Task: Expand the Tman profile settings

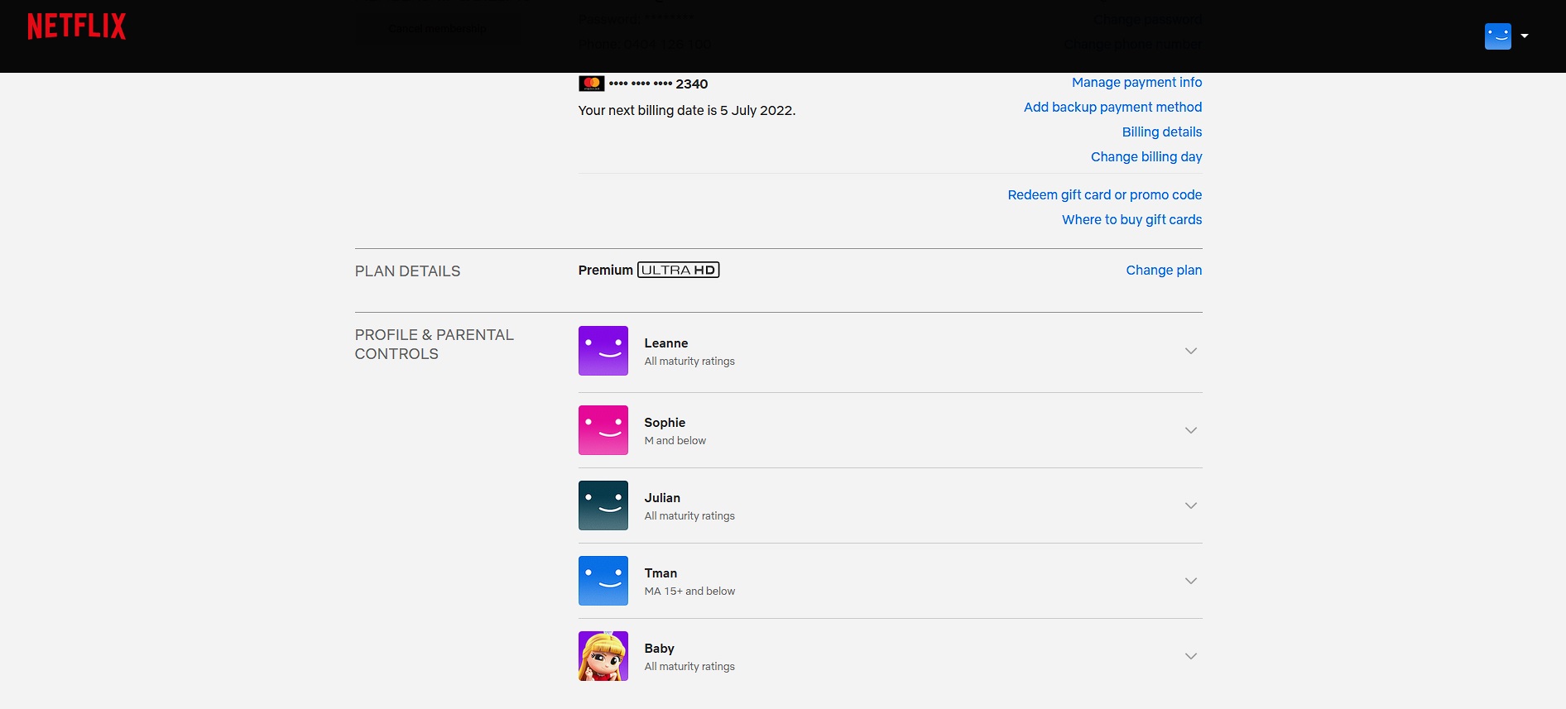Action: pos(1191,581)
